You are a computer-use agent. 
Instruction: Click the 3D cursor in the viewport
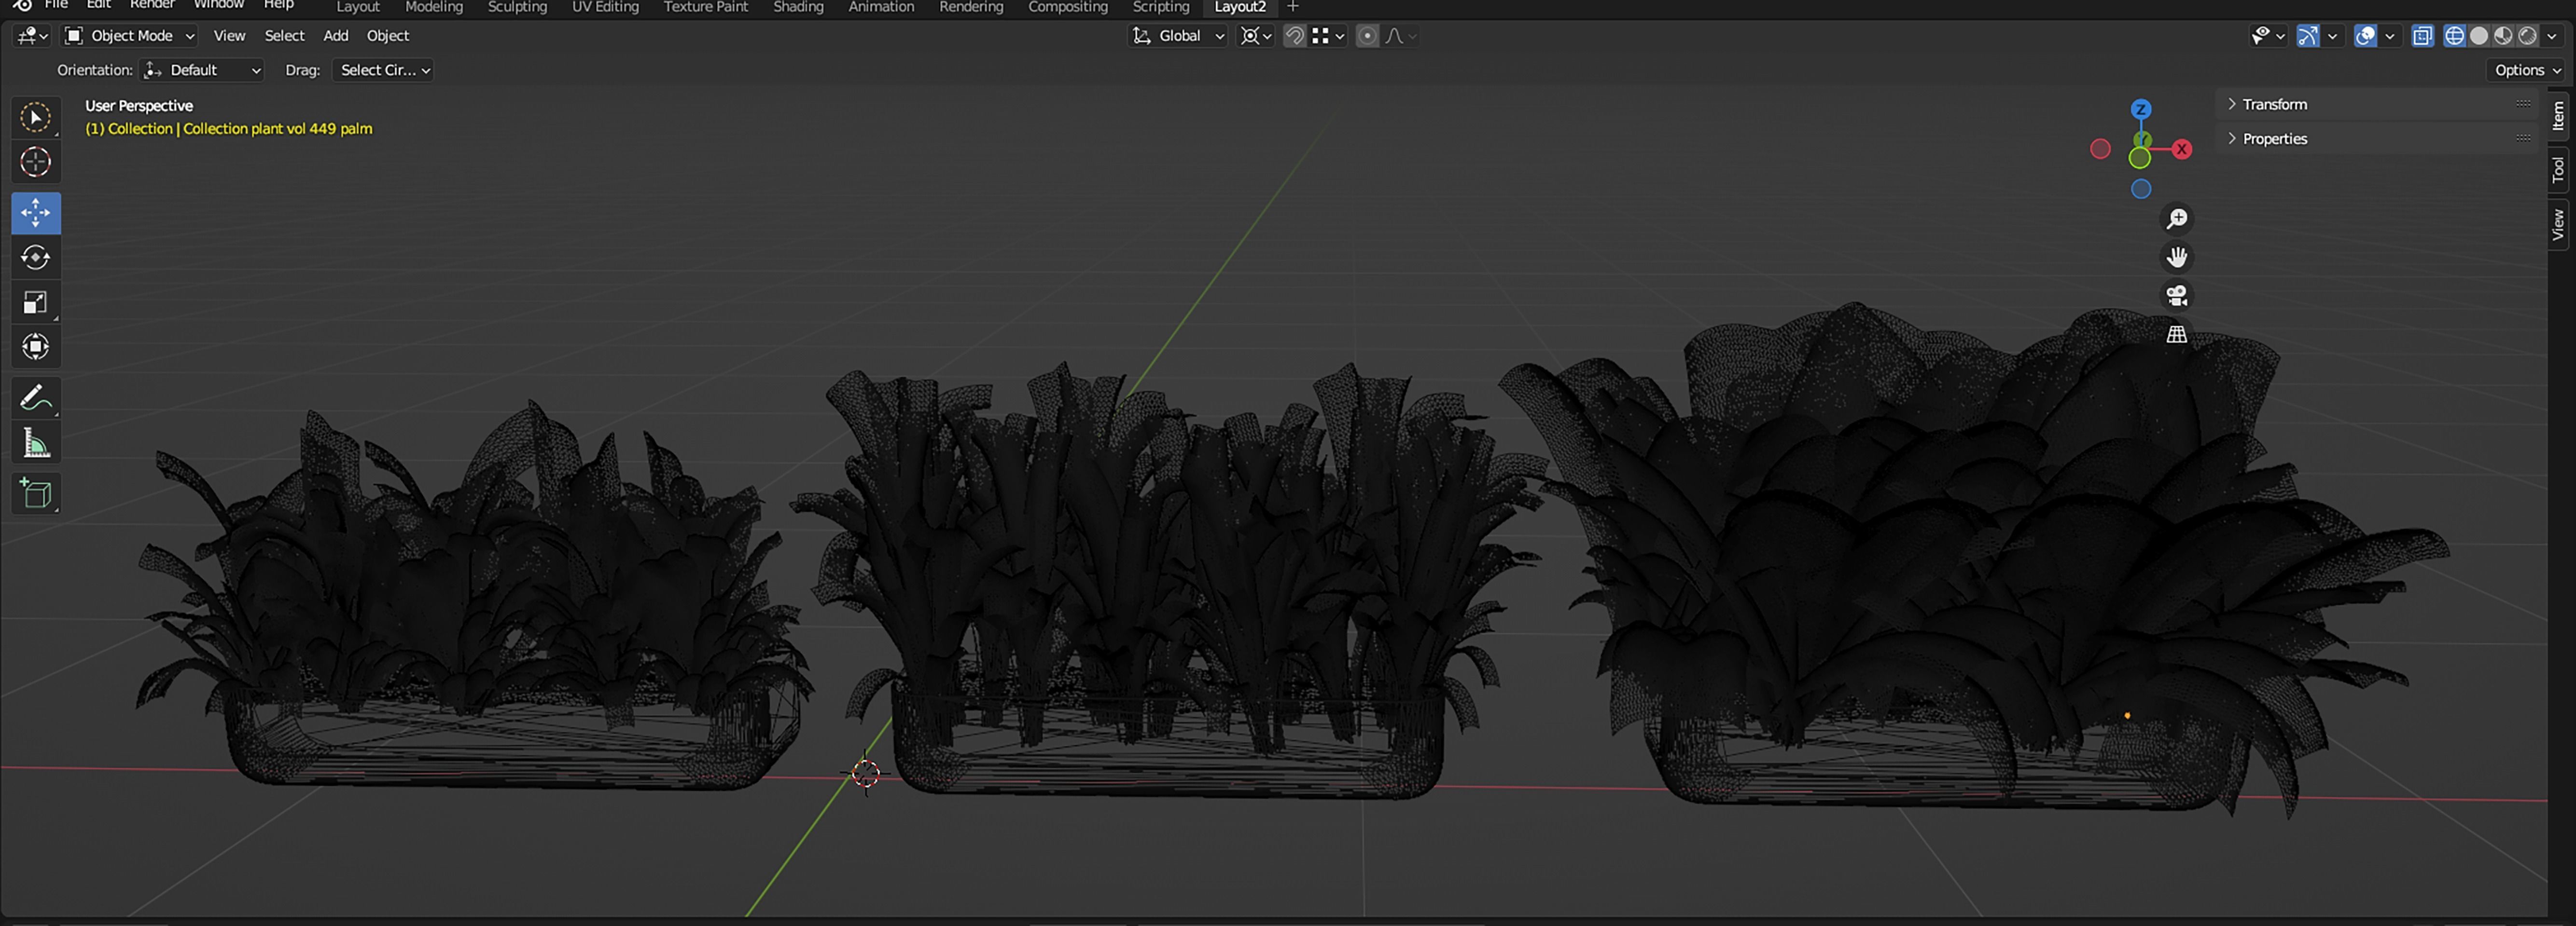866,773
